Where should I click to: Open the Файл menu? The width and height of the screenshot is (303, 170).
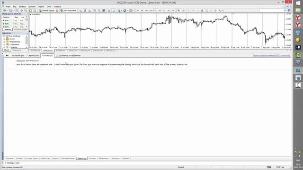[x=8, y=7]
